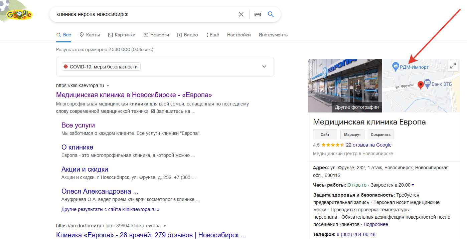Switch to the Картинки tab

pos(122,35)
